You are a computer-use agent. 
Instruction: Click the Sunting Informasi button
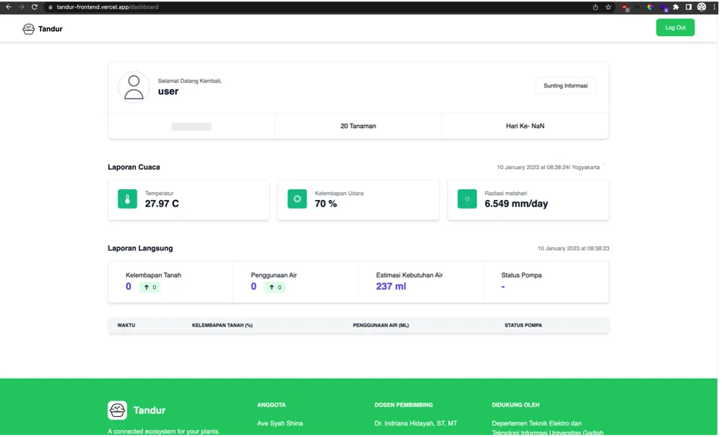[x=565, y=85]
